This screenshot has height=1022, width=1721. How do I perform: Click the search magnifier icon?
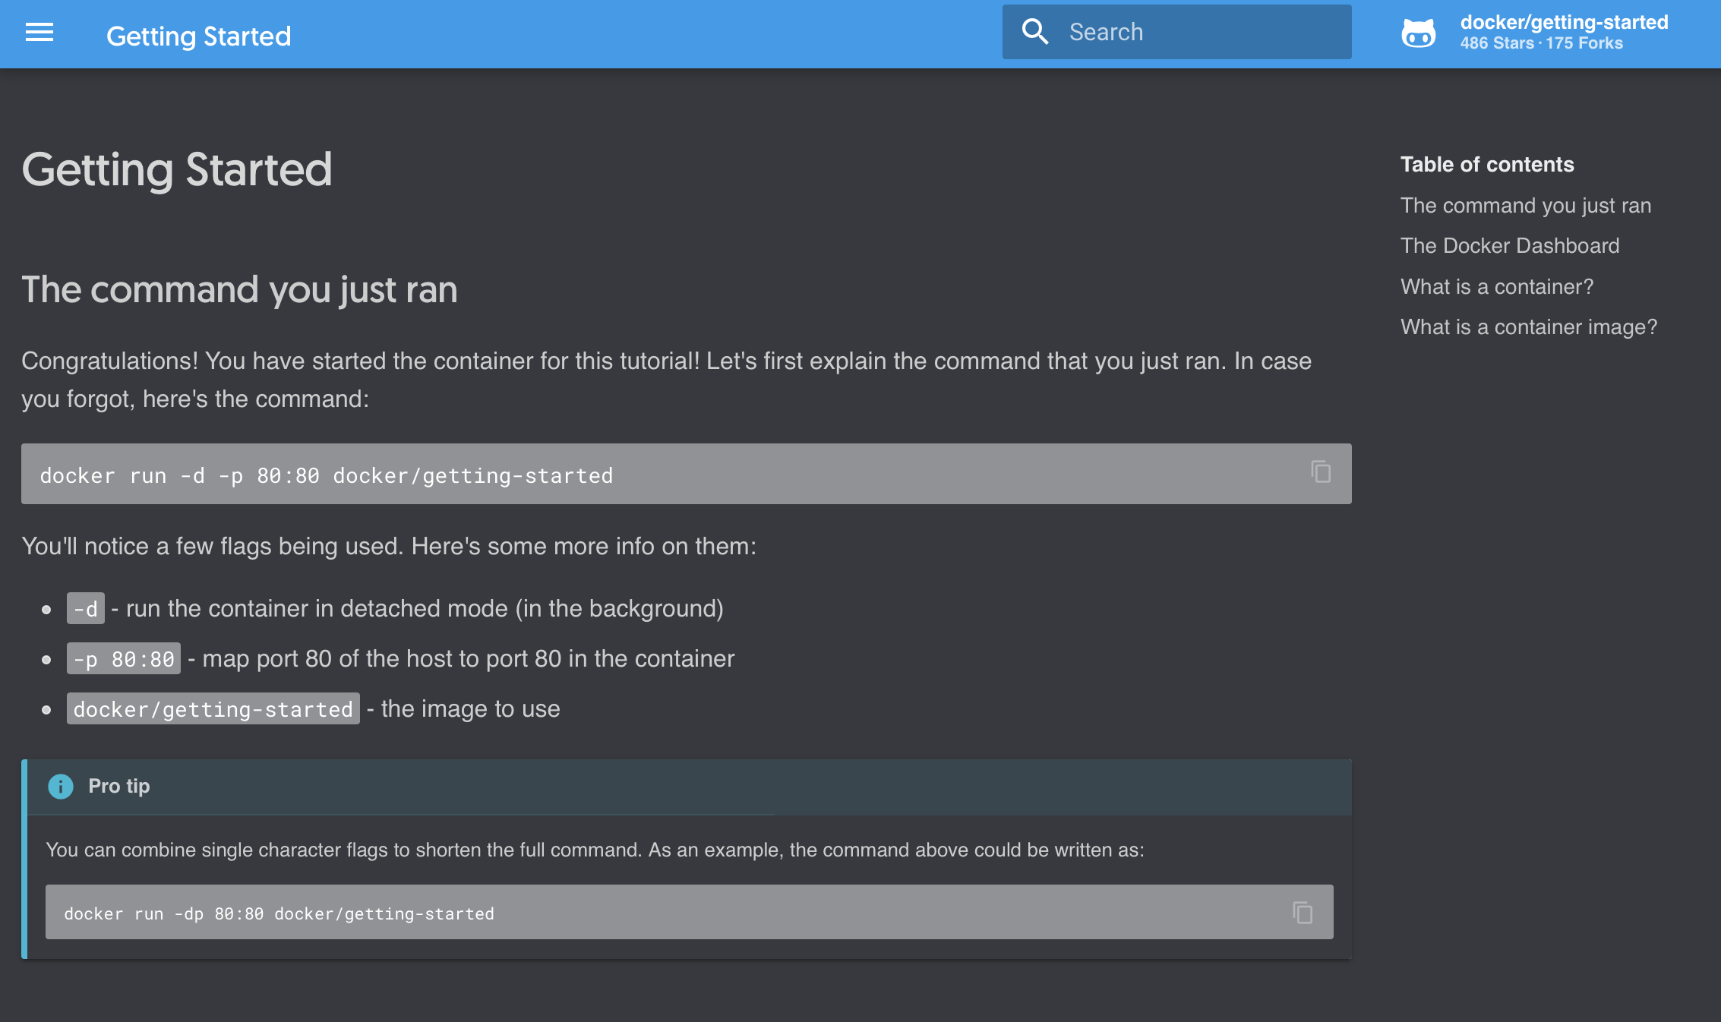tap(1035, 32)
